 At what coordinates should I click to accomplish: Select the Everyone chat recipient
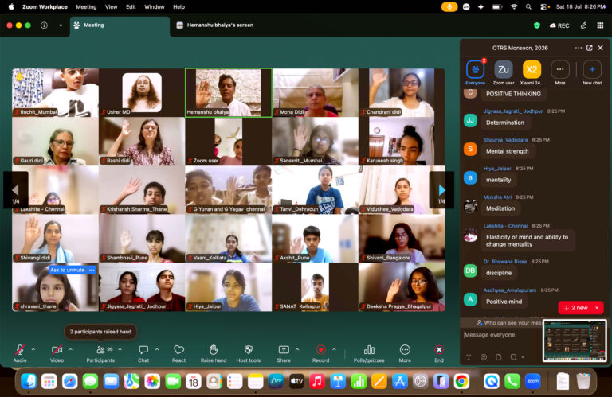point(475,72)
